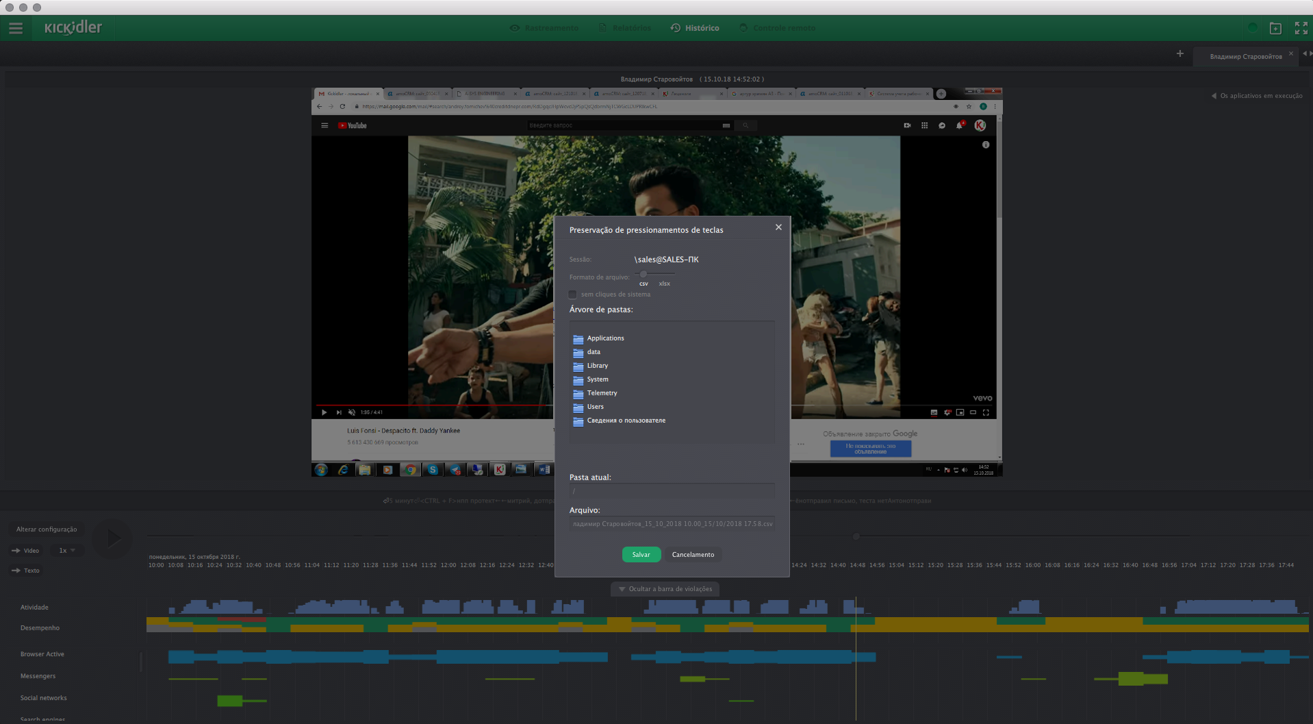Click Word icon on recorded taskbar
The height and width of the screenshot is (724, 1313).
(544, 469)
